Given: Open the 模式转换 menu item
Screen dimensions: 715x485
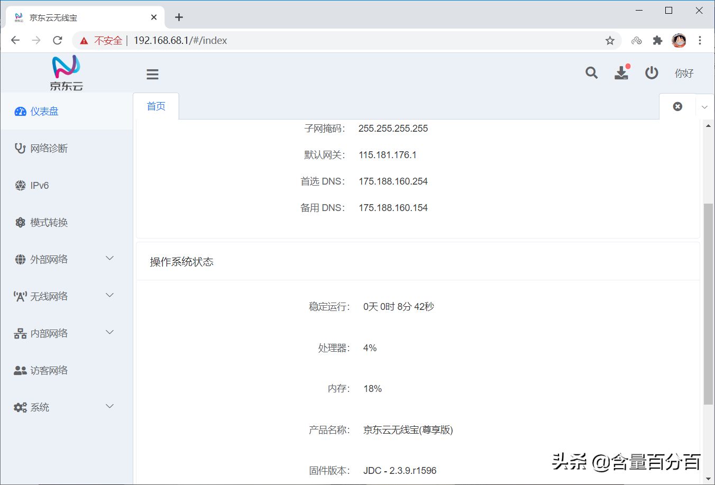Looking at the screenshot, I should (x=66, y=223).
